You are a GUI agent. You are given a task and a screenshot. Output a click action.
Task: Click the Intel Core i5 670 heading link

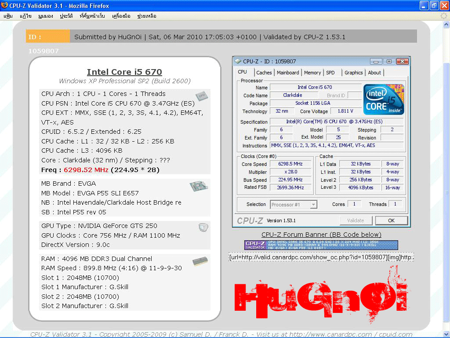[x=124, y=72]
